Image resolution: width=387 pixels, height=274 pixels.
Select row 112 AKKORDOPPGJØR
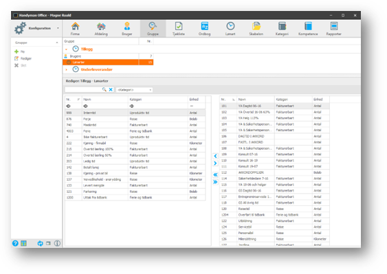[x=274, y=172]
